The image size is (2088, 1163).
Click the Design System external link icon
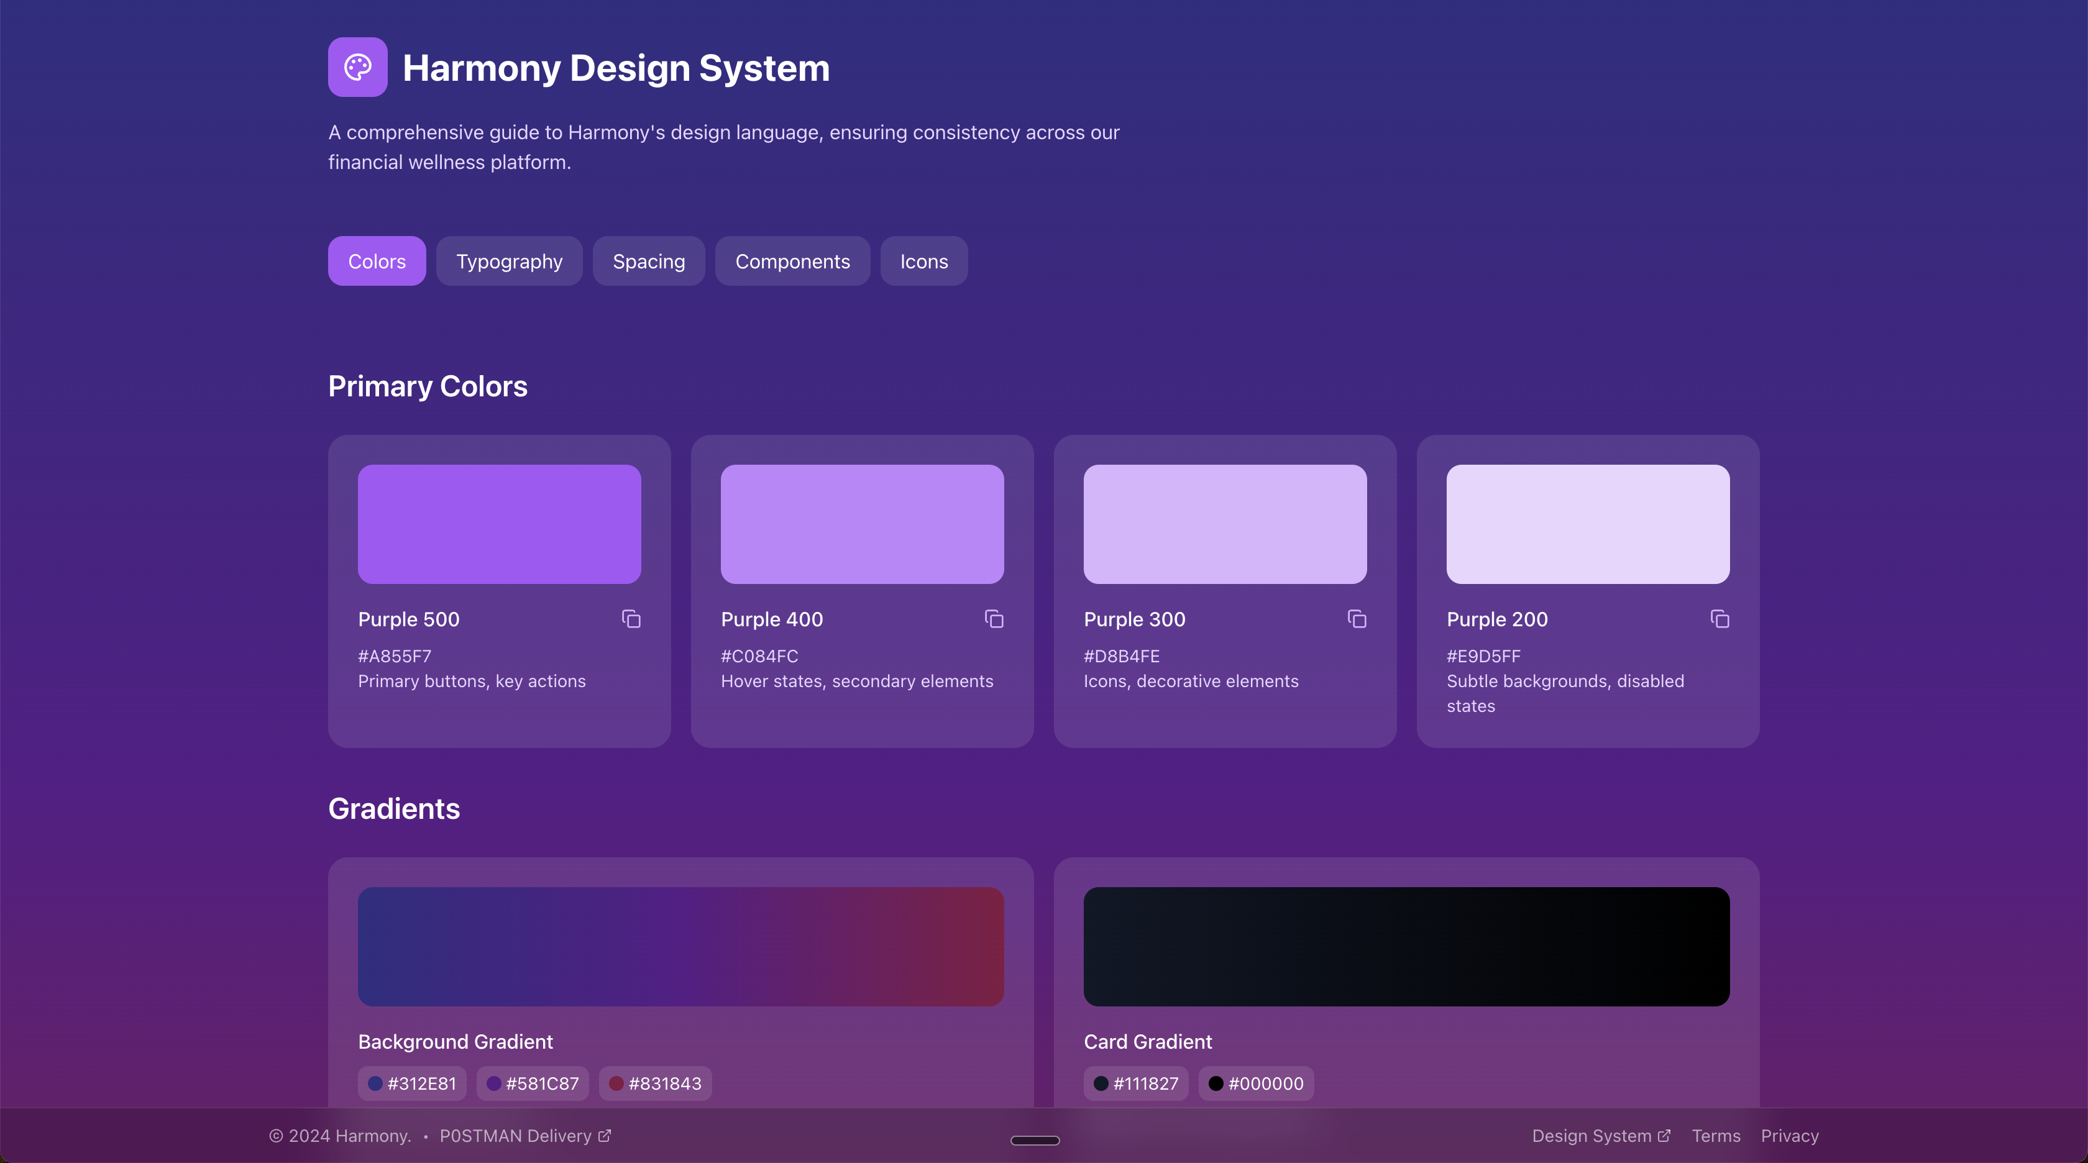pos(1664,1136)
